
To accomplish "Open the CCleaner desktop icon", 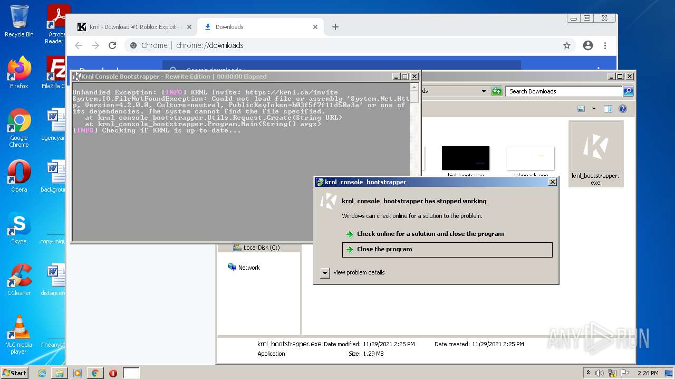I will click(19, 279).
